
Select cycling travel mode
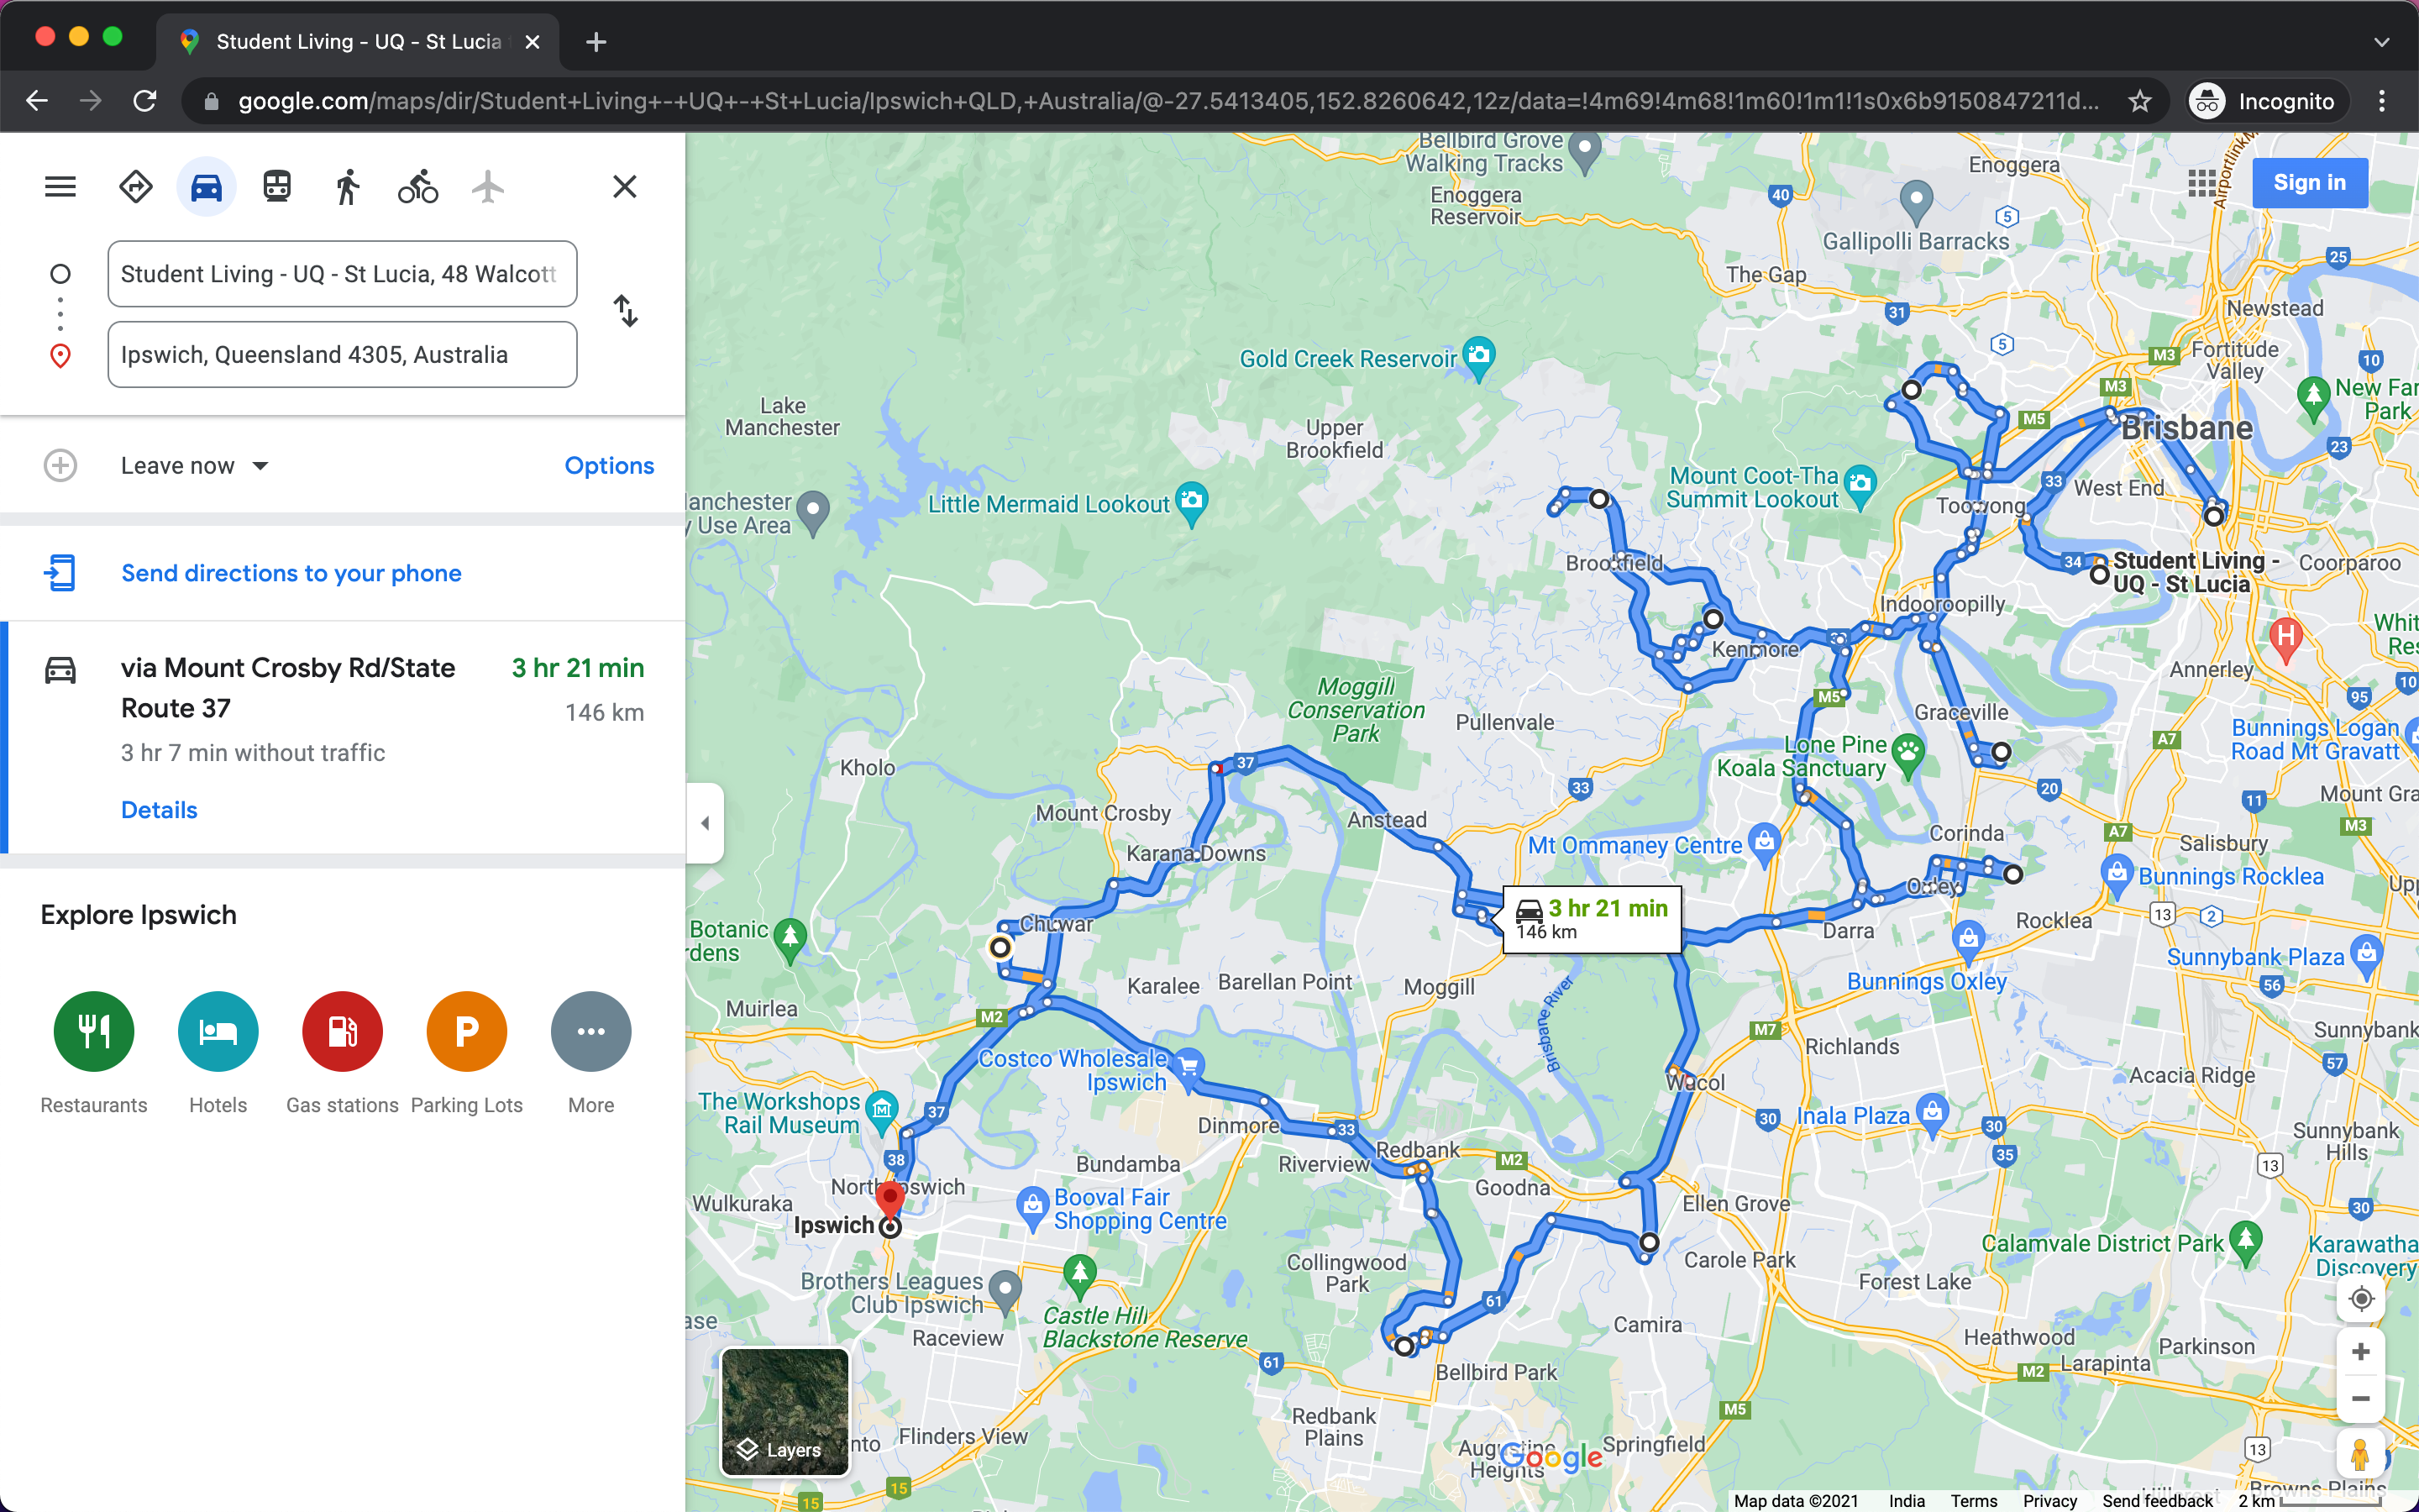pos(417,187)
